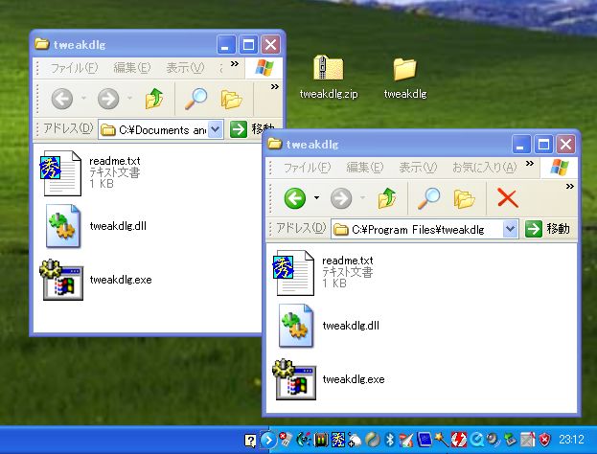
Task: Click Forward arrow in Program Files window
Action: 341,198
